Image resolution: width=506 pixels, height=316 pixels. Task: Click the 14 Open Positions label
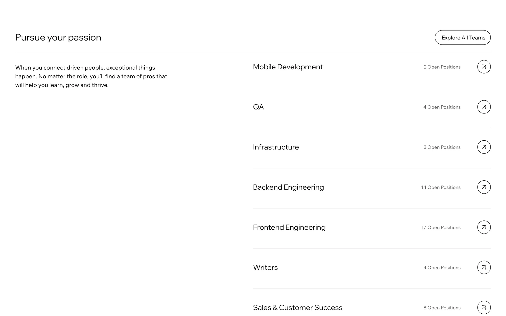[x=441, y=187]
